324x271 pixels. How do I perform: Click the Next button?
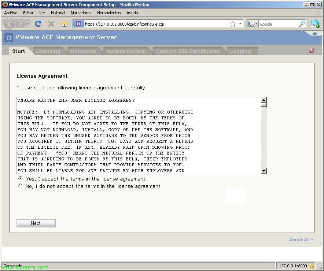click(x=36, y=223)
